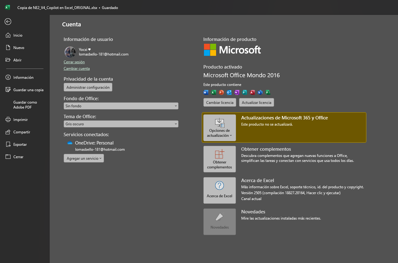Click the Word icon under product contents

pos(206,92)
